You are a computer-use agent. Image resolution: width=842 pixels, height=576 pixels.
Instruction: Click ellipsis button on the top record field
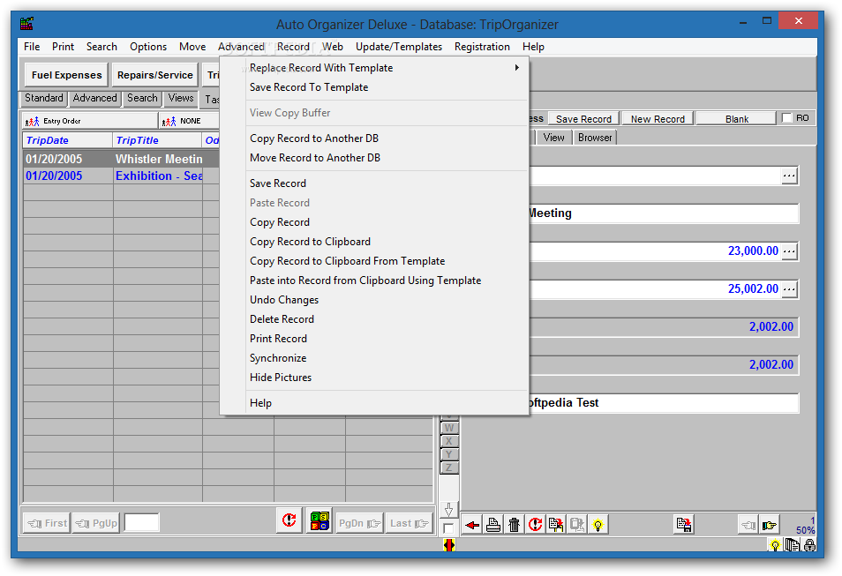pyautogui.click(x=789, y=176)
